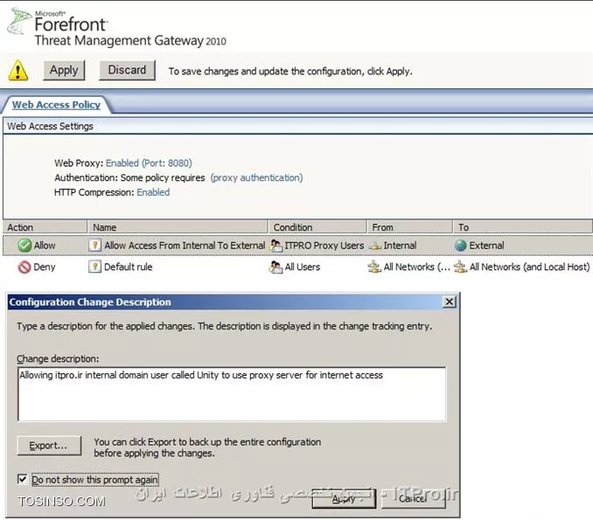Click the From column header

click(x=409, y=227)
